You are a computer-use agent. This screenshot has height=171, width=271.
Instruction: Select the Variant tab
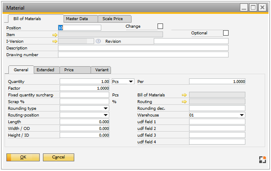102,70
